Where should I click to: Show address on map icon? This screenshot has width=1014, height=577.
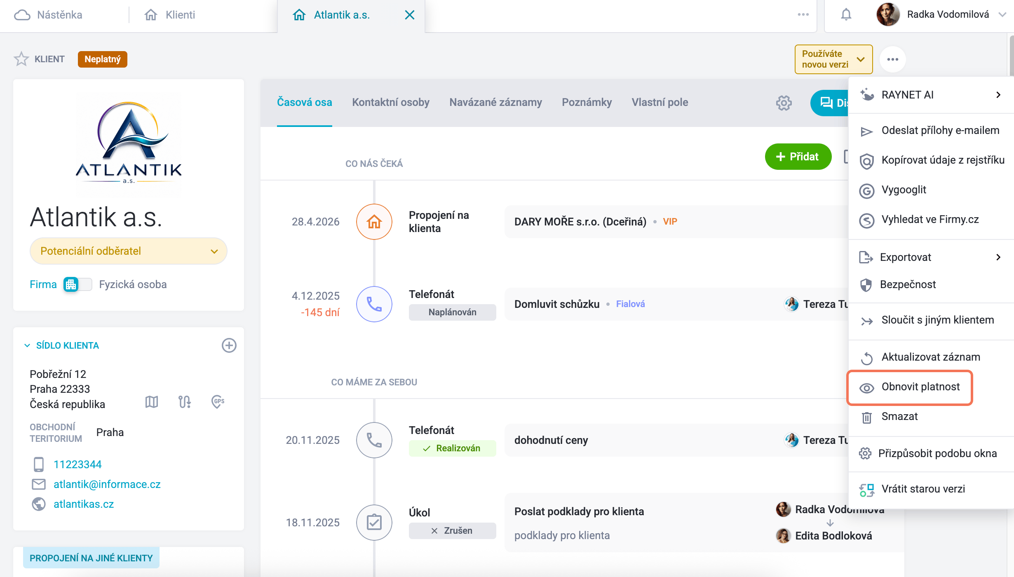tap(152, 401)
